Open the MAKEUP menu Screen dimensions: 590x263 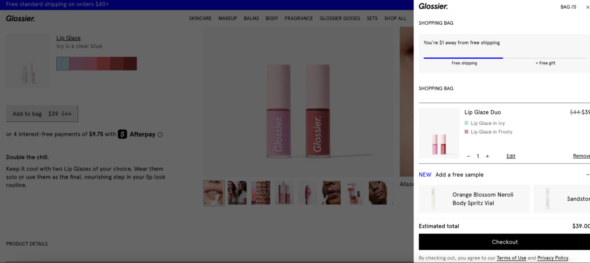point(228,18)
